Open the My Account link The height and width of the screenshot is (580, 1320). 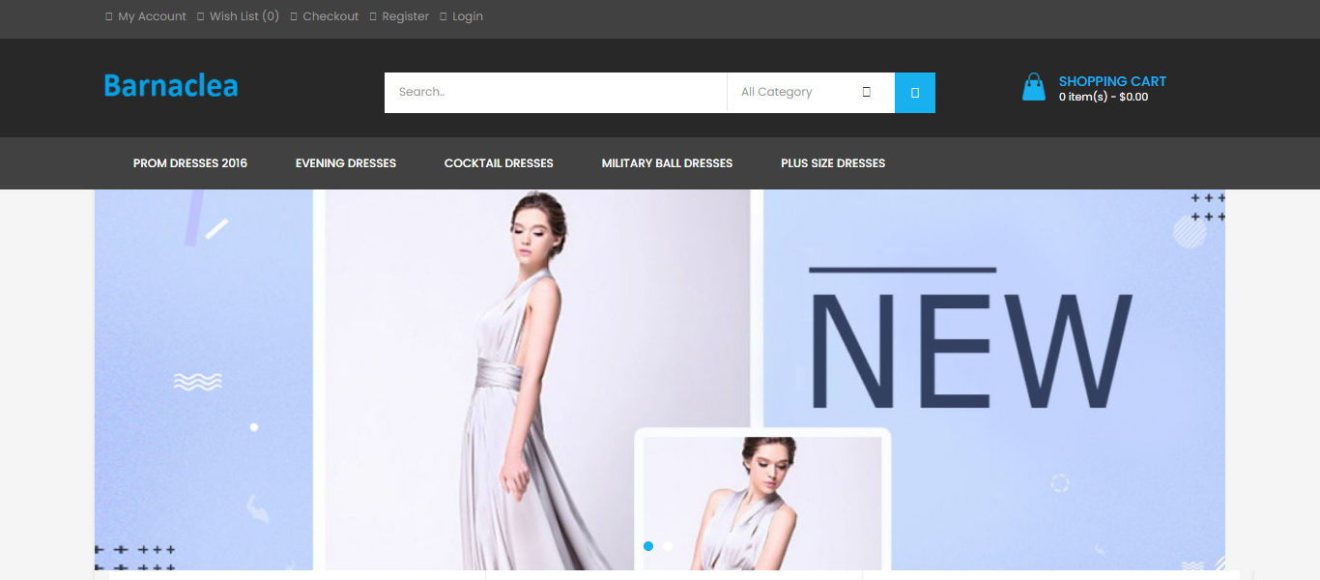pos(146,16)
